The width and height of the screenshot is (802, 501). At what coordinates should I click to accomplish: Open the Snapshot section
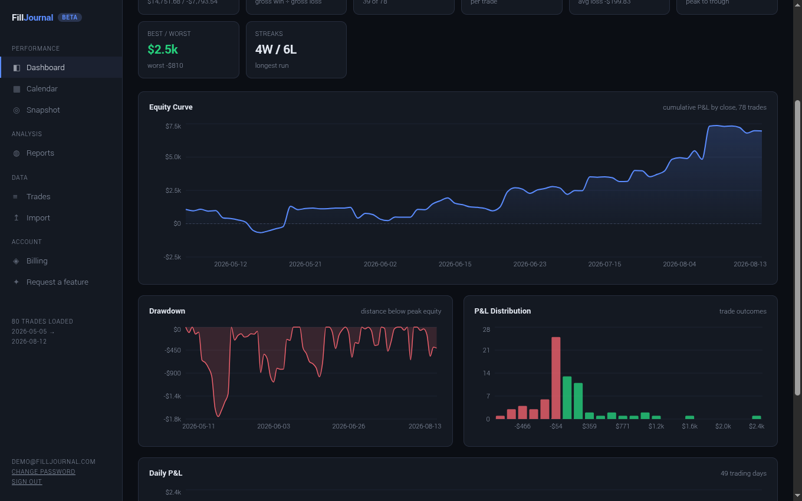click(61, 110)
